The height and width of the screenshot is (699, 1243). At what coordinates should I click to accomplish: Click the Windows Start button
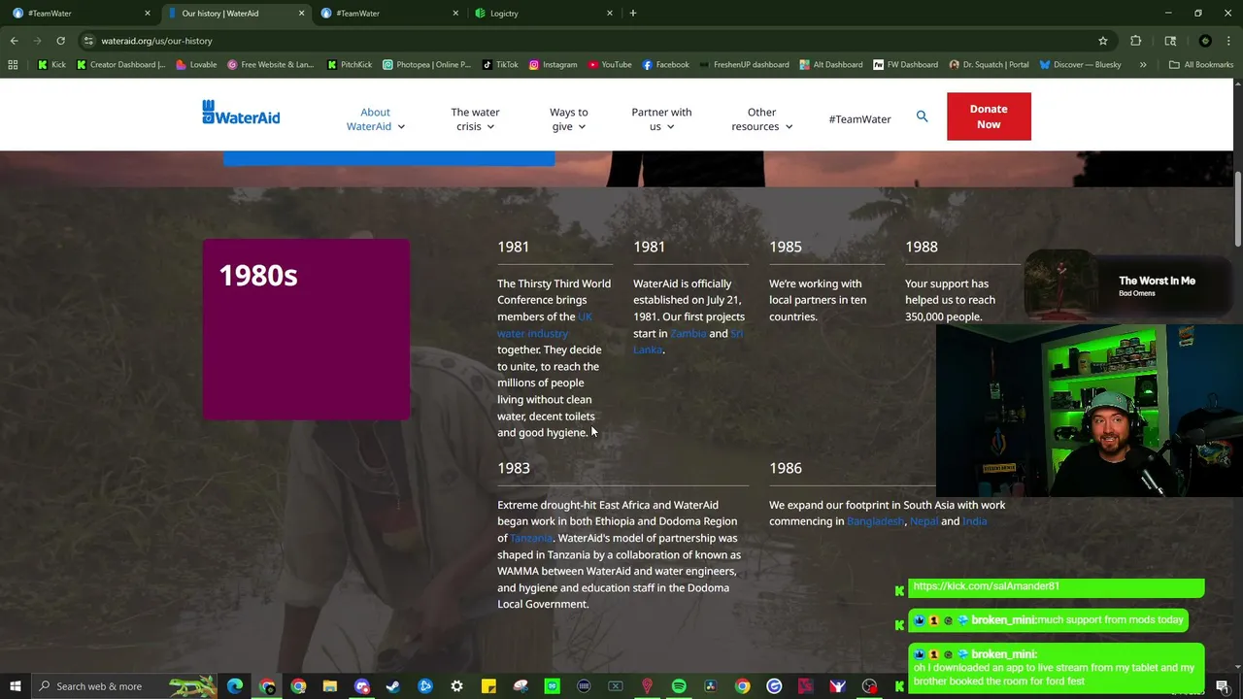coord(15,686)
